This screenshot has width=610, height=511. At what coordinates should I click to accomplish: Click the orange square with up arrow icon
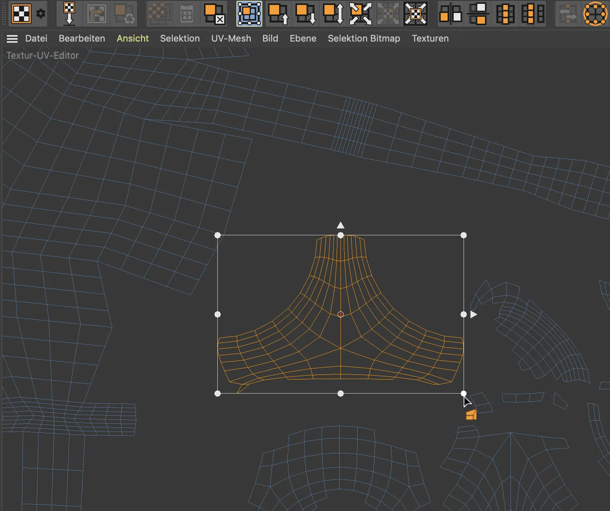(278, 14)
